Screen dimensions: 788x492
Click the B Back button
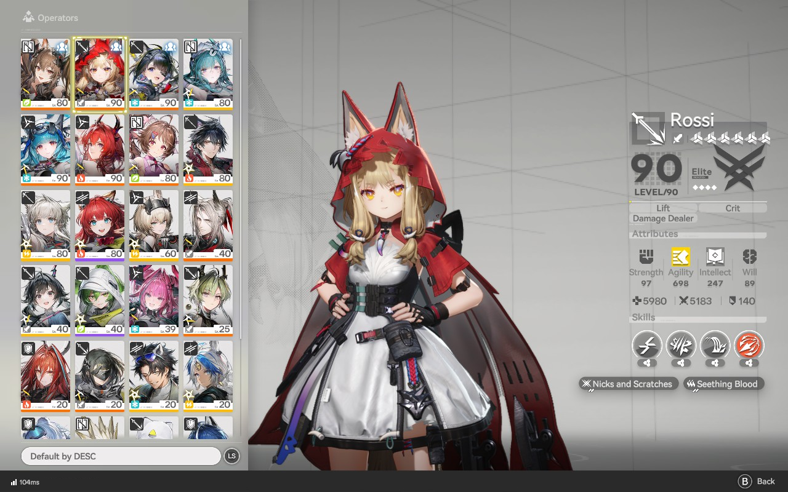point(757,482)
